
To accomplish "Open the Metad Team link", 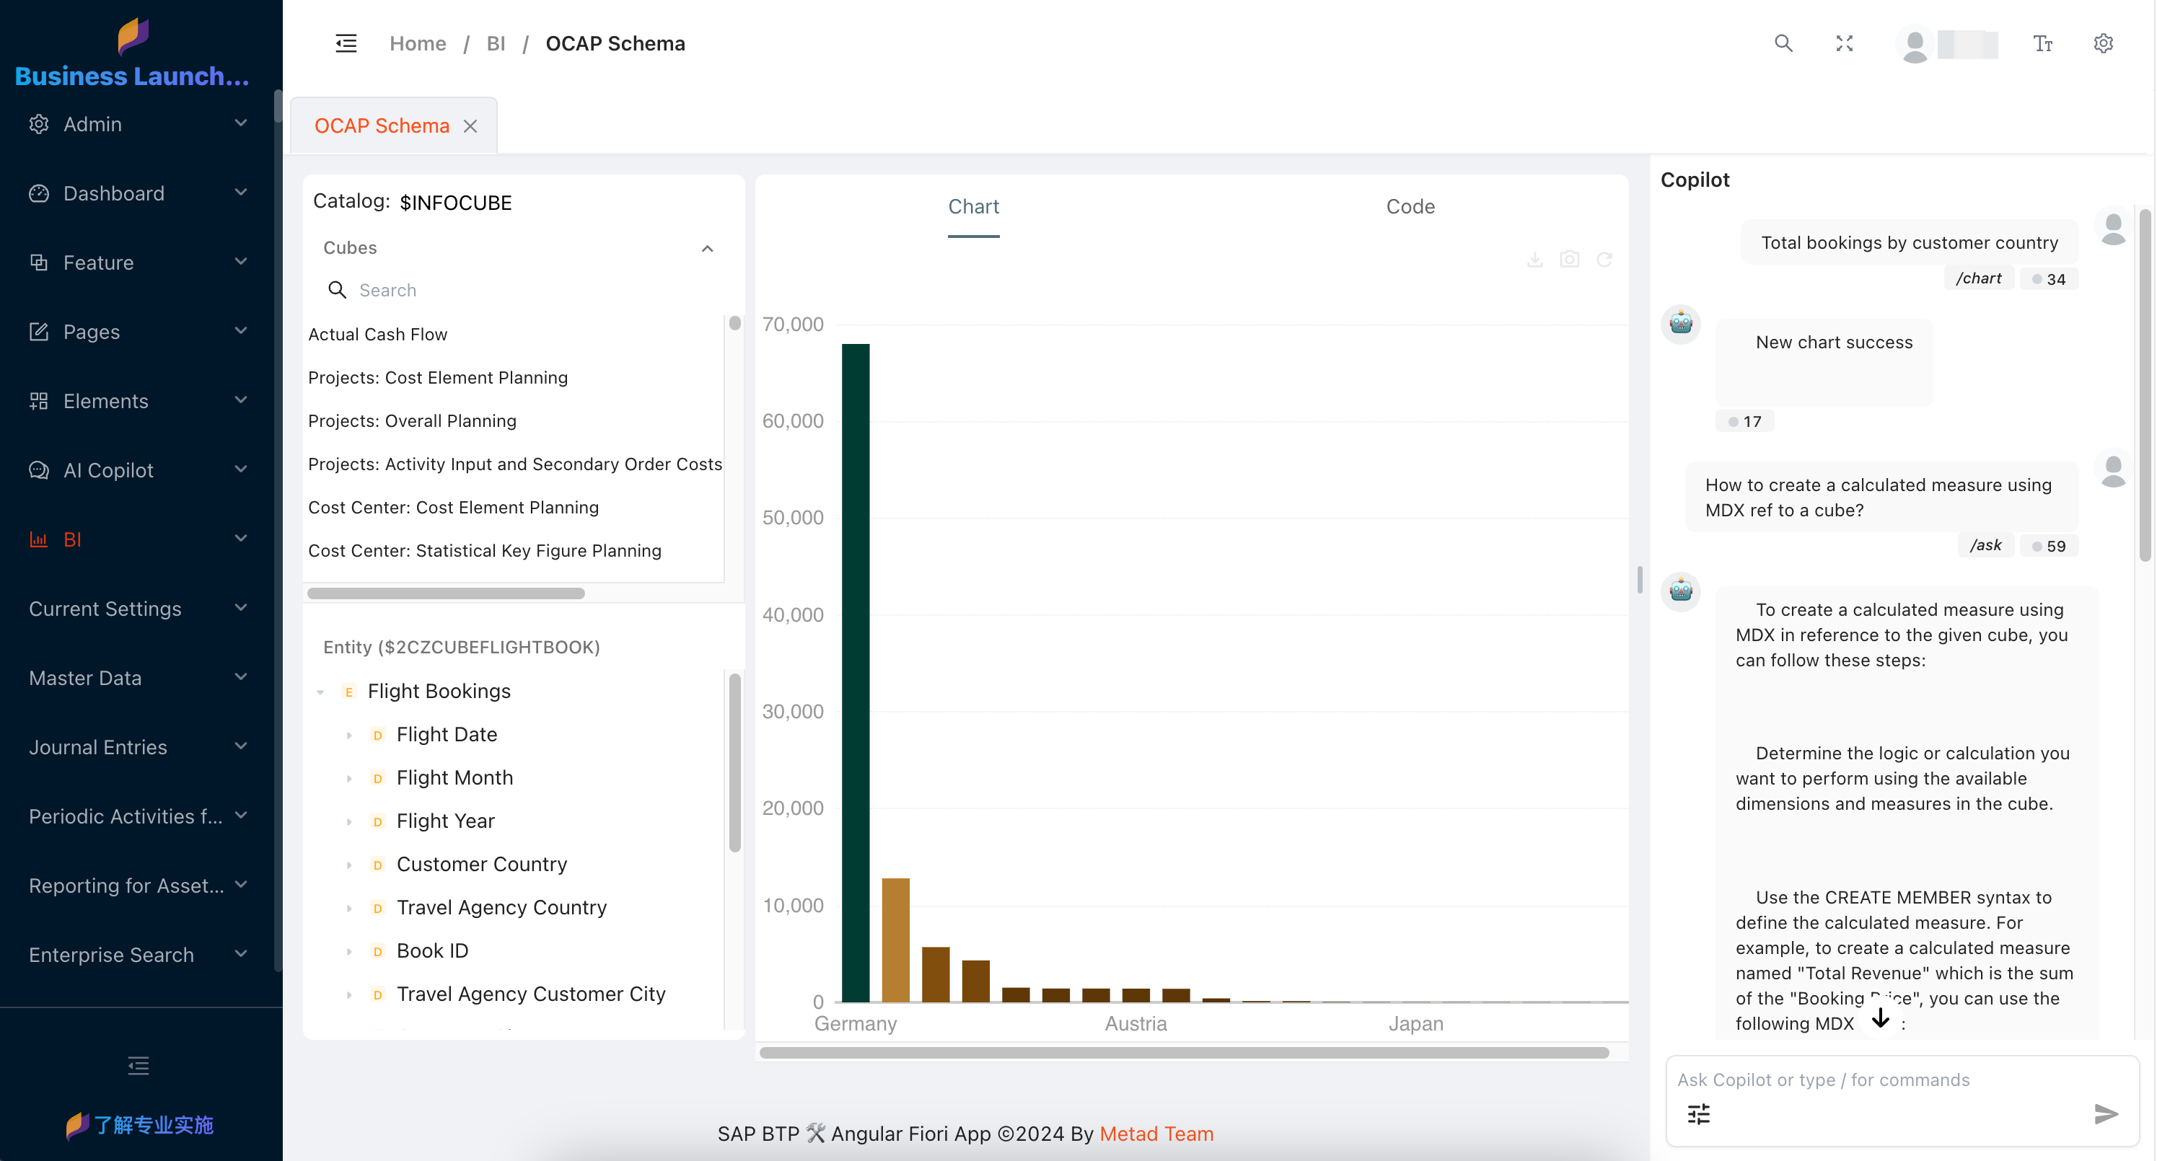I will tap(1156, 1134).
